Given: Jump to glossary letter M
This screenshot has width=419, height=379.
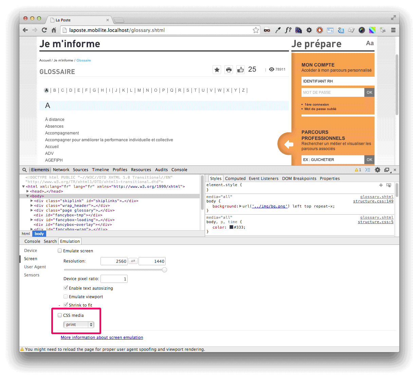Looking at the screenshot, I should (139, 90).
